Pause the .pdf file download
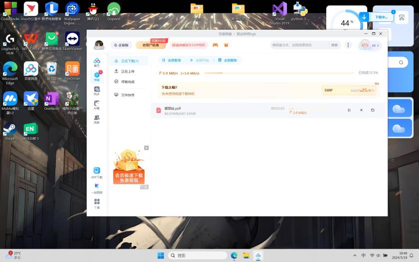The height and width of the screenshot is (262, 419). 349,110
